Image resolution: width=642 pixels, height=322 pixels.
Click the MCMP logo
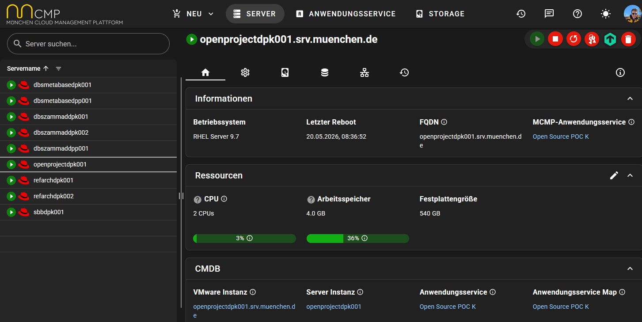(65, 15)
